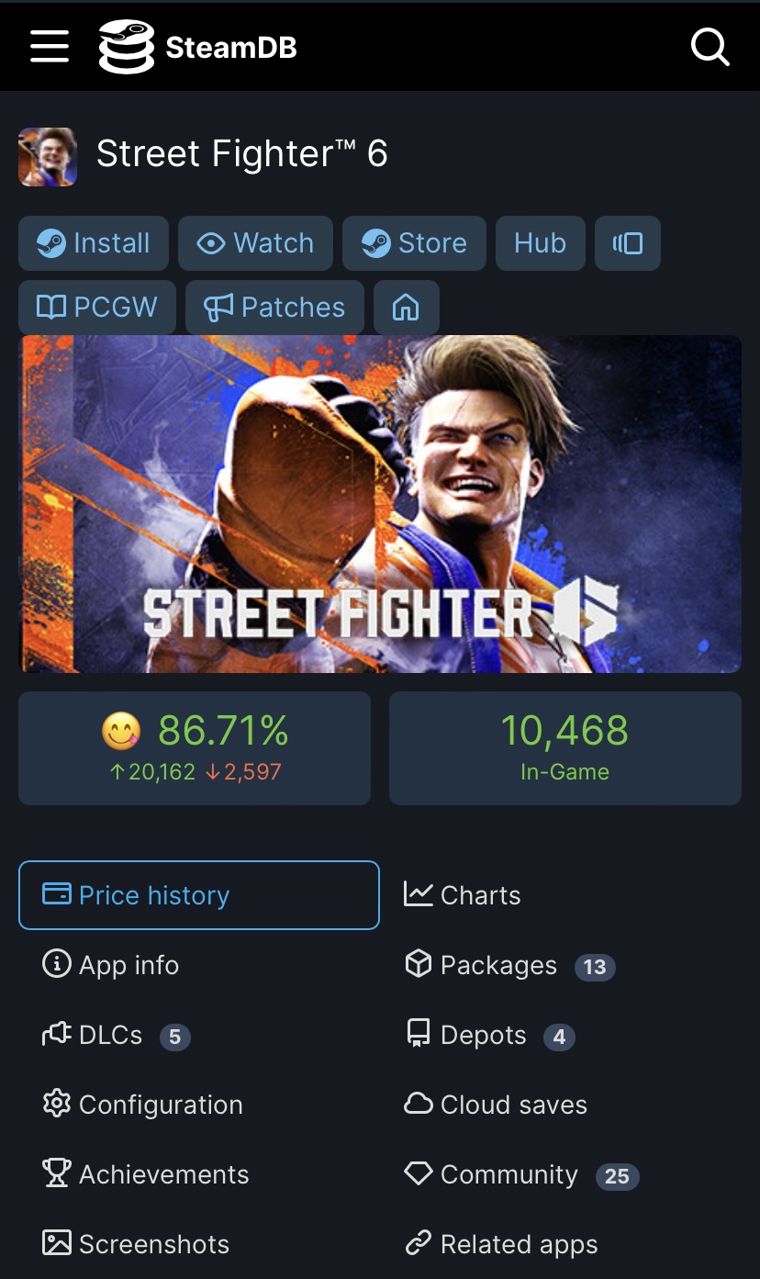Click the homepage house icon

pyautogui.click(x=406, y=308)
